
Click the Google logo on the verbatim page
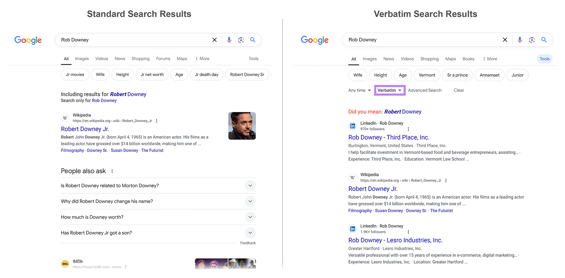(x=315, y=40)
